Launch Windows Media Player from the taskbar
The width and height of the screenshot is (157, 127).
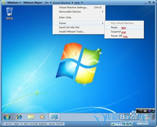pos(42,117)
